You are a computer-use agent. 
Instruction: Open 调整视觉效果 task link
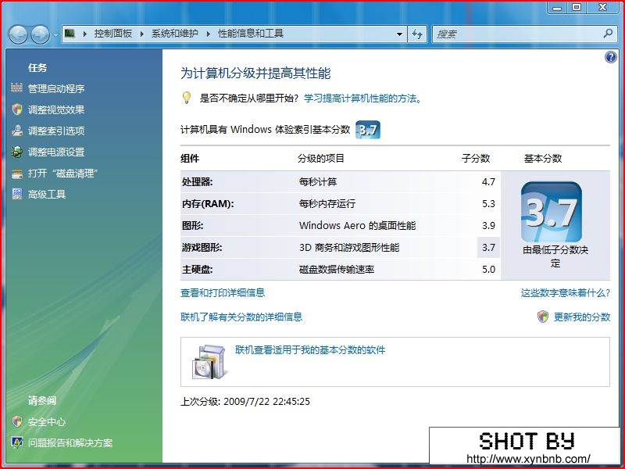pos(56,109)
